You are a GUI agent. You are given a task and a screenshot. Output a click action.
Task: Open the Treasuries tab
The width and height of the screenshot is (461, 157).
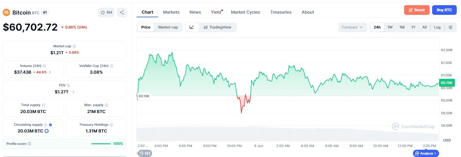point(281,12)
